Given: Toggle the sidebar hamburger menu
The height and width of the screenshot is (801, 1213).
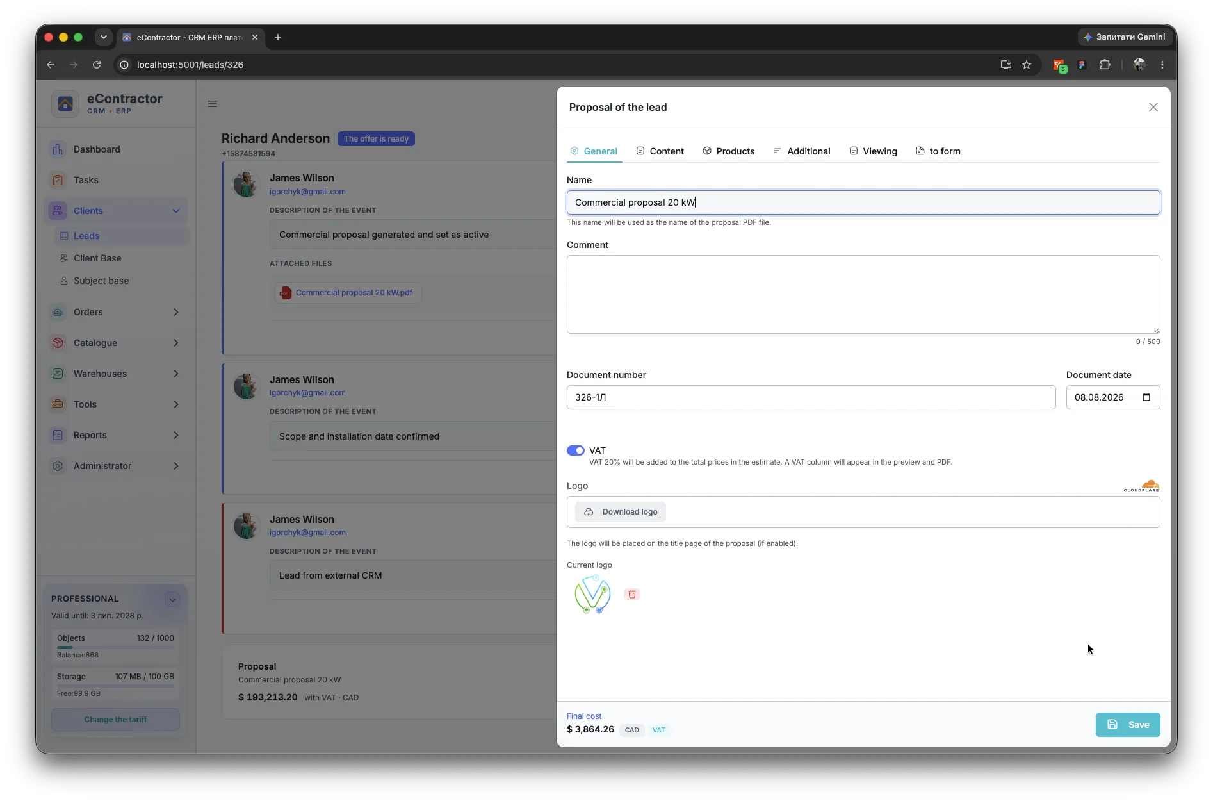Looking at the screenshot, I should [x=213, y=104].
